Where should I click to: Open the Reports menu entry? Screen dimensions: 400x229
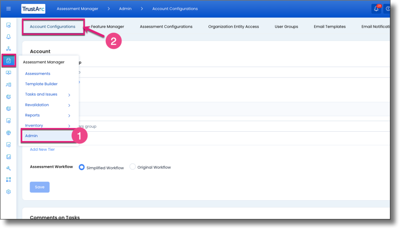(32, 115)
